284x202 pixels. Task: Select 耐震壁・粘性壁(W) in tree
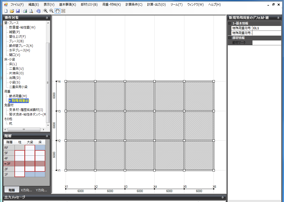(x=22, y=27)
